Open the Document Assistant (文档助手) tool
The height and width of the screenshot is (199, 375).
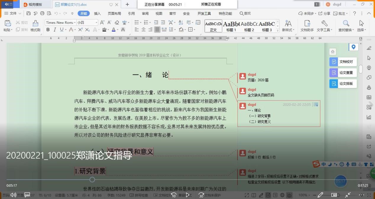coord(307,26)
